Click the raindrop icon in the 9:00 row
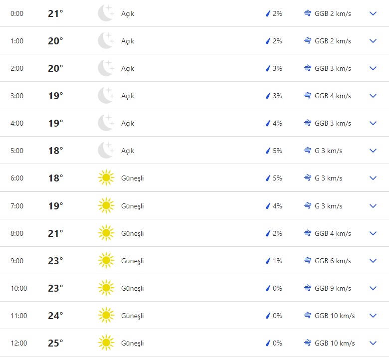 268,261
